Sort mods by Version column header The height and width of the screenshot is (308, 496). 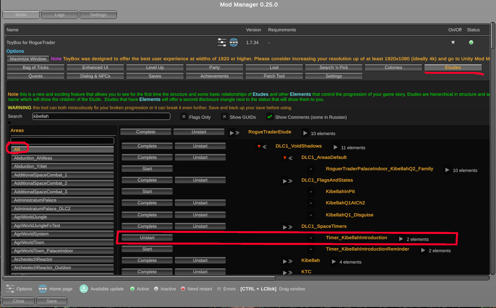(x=253, y=30)
